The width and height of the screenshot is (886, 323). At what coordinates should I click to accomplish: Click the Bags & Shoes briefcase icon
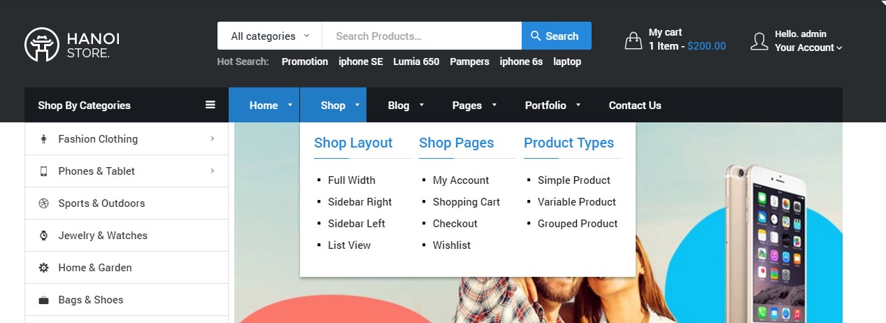(x=43, y=300)
